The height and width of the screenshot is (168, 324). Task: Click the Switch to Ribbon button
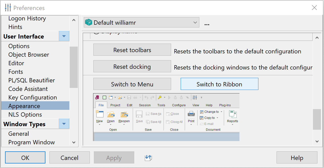pos(220,84)
